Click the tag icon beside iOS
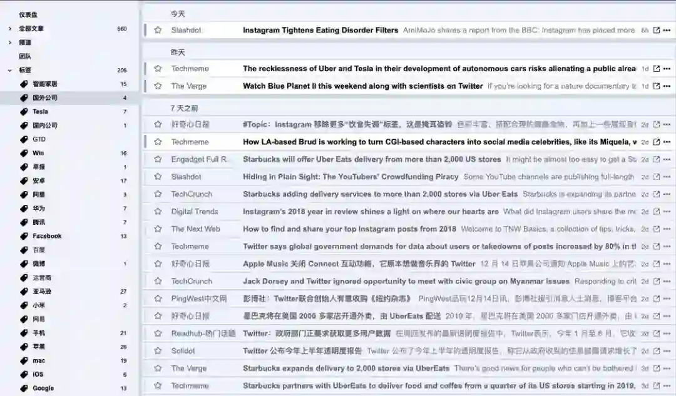Viewport: 676px width, 396px height. click(x=24, y=374)
